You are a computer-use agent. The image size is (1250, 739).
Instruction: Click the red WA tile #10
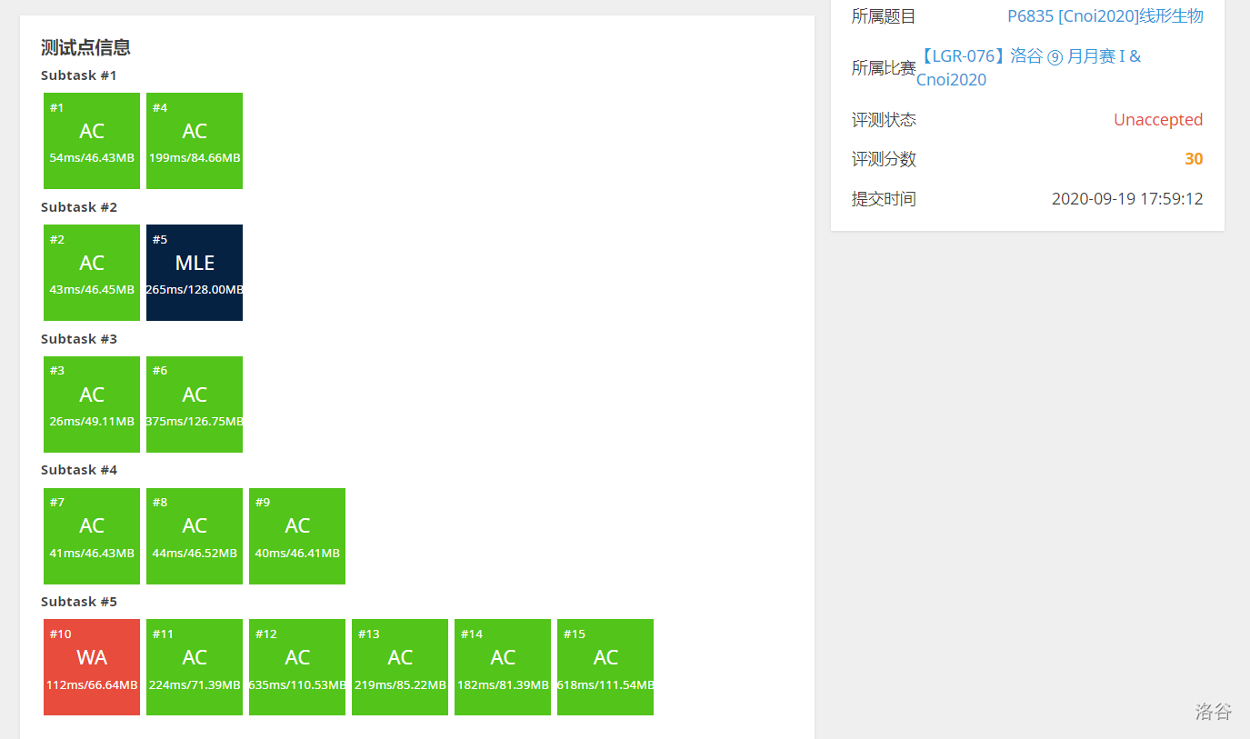coord(92,667)
